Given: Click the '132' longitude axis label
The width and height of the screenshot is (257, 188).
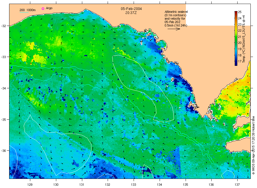Looking at the screenshot, I should tap(108, 185).
